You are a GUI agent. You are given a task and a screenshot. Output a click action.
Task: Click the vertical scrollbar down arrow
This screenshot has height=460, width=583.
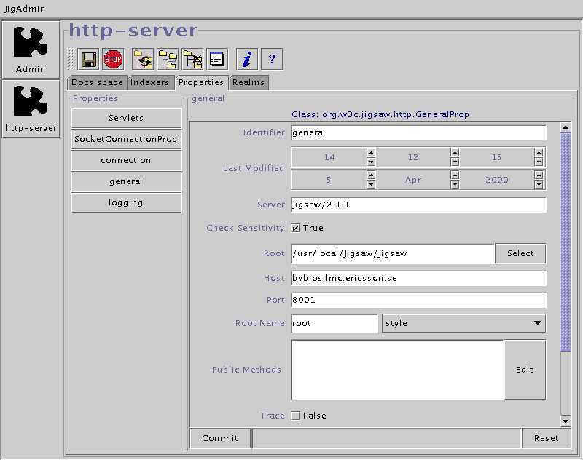tap(566, 421)
